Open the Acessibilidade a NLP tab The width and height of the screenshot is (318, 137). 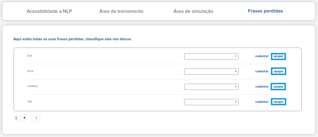[49, 11]
